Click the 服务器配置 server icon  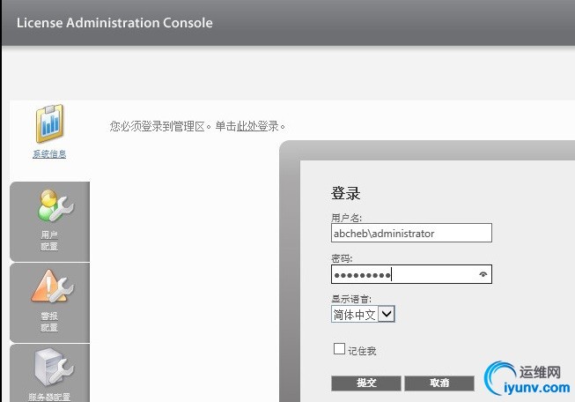point(49,367)
